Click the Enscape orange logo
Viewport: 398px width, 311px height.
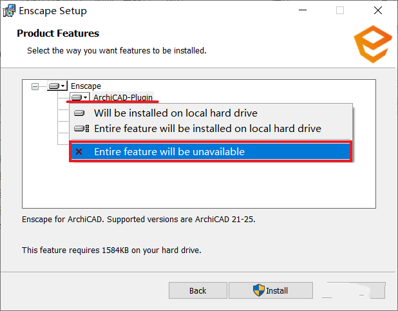pyautogui.click(x=373, y=44)
